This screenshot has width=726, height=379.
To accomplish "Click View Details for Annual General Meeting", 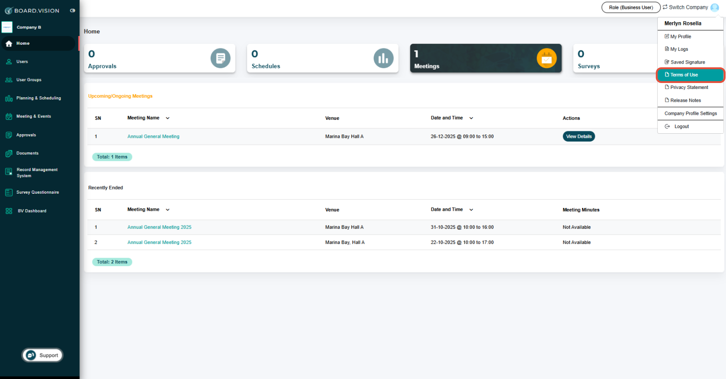I will point(579,136).
